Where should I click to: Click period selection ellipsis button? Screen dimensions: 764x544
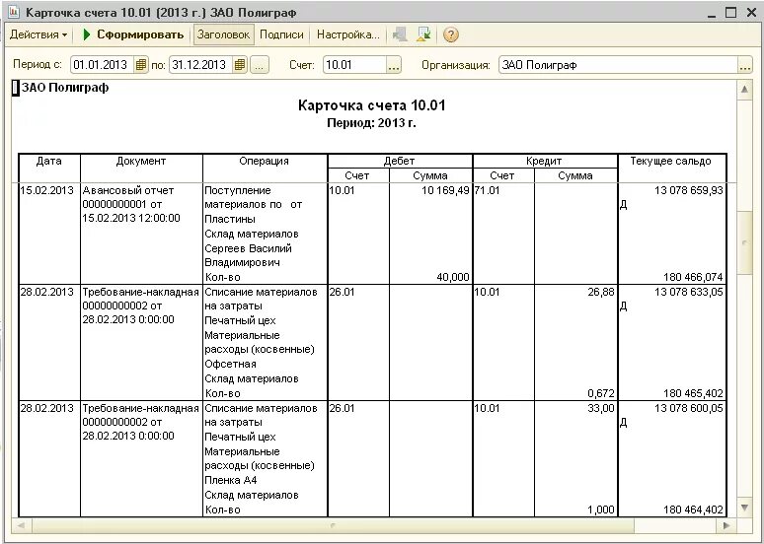coord(260,65)
